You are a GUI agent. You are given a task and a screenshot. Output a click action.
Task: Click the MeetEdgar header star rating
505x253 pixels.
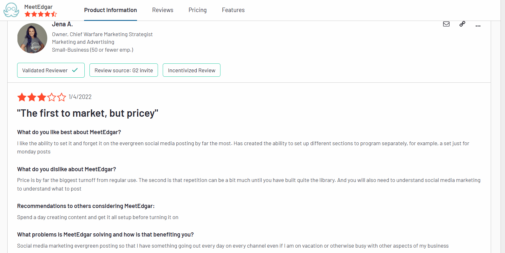point(41,14)
